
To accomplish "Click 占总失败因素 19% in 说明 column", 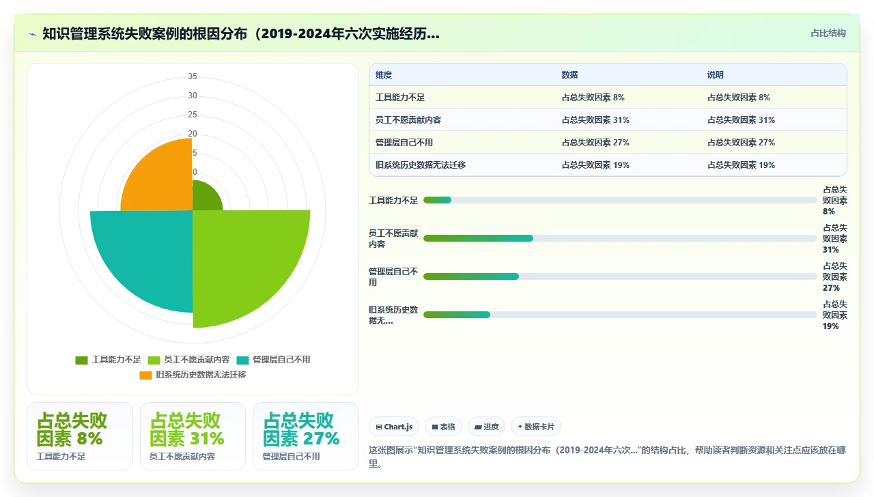I will pyautogui.click(x=742, y=165).
